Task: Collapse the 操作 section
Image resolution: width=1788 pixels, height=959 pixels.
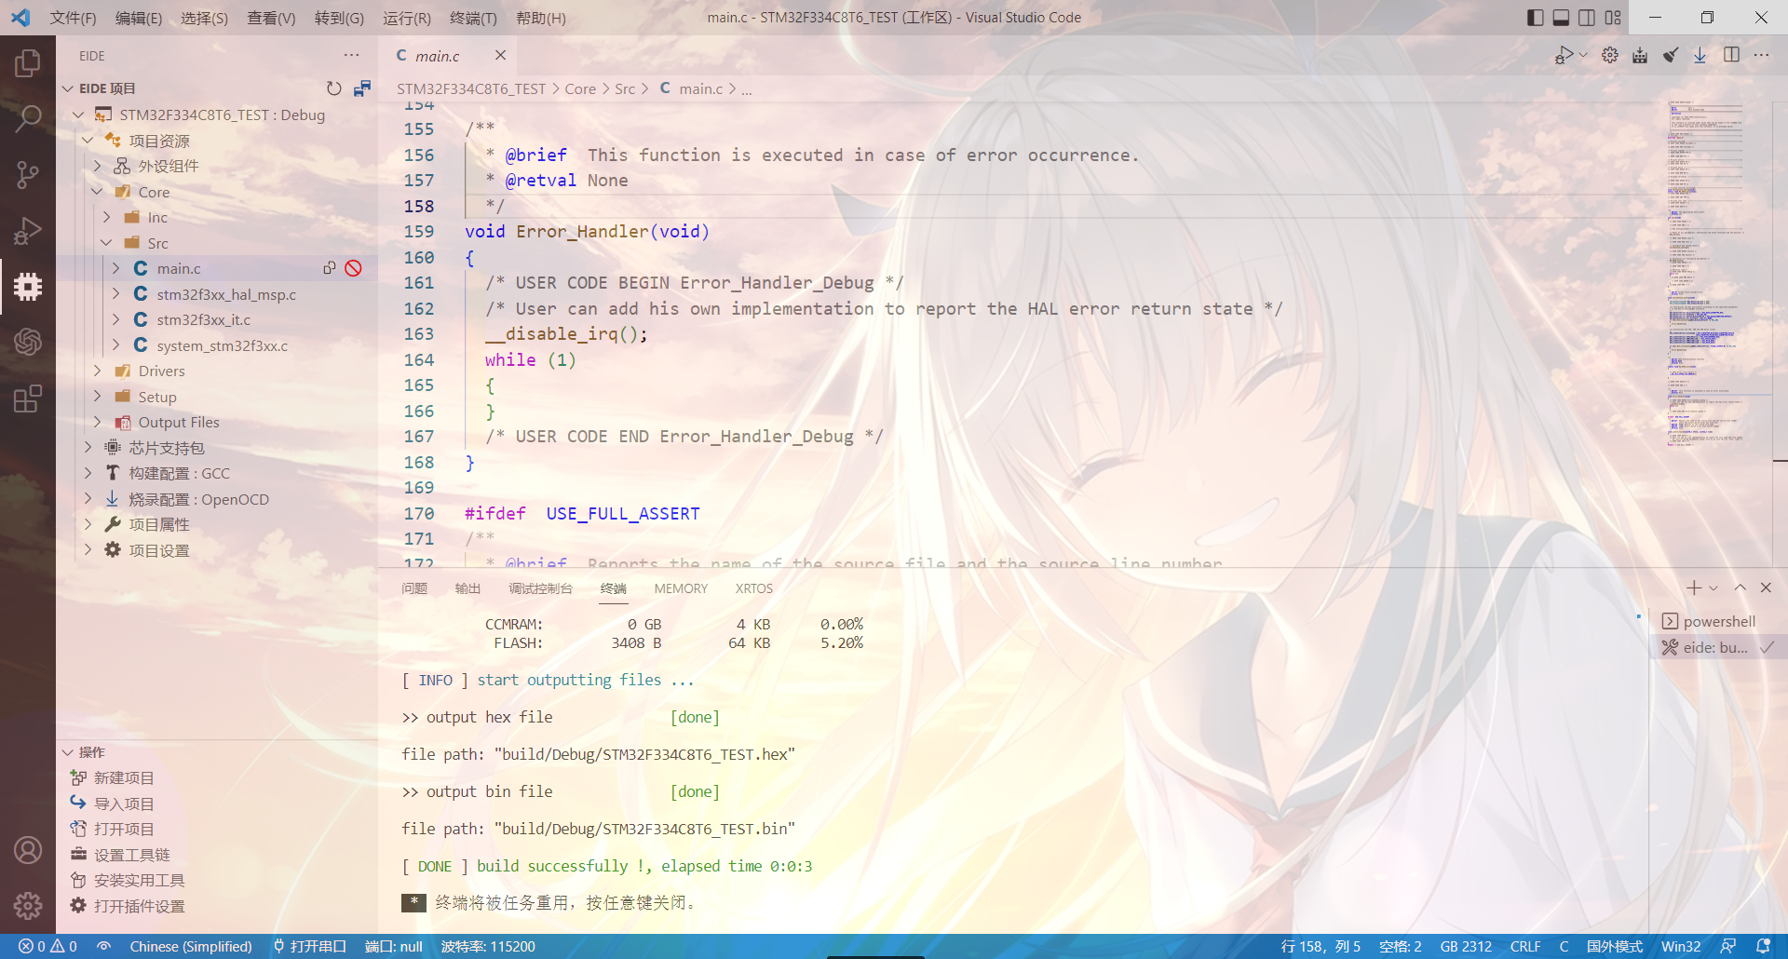Action: [67, 752]
